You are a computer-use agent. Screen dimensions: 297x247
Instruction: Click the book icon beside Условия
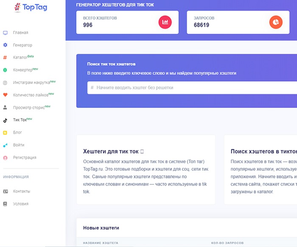coord(5,204)
